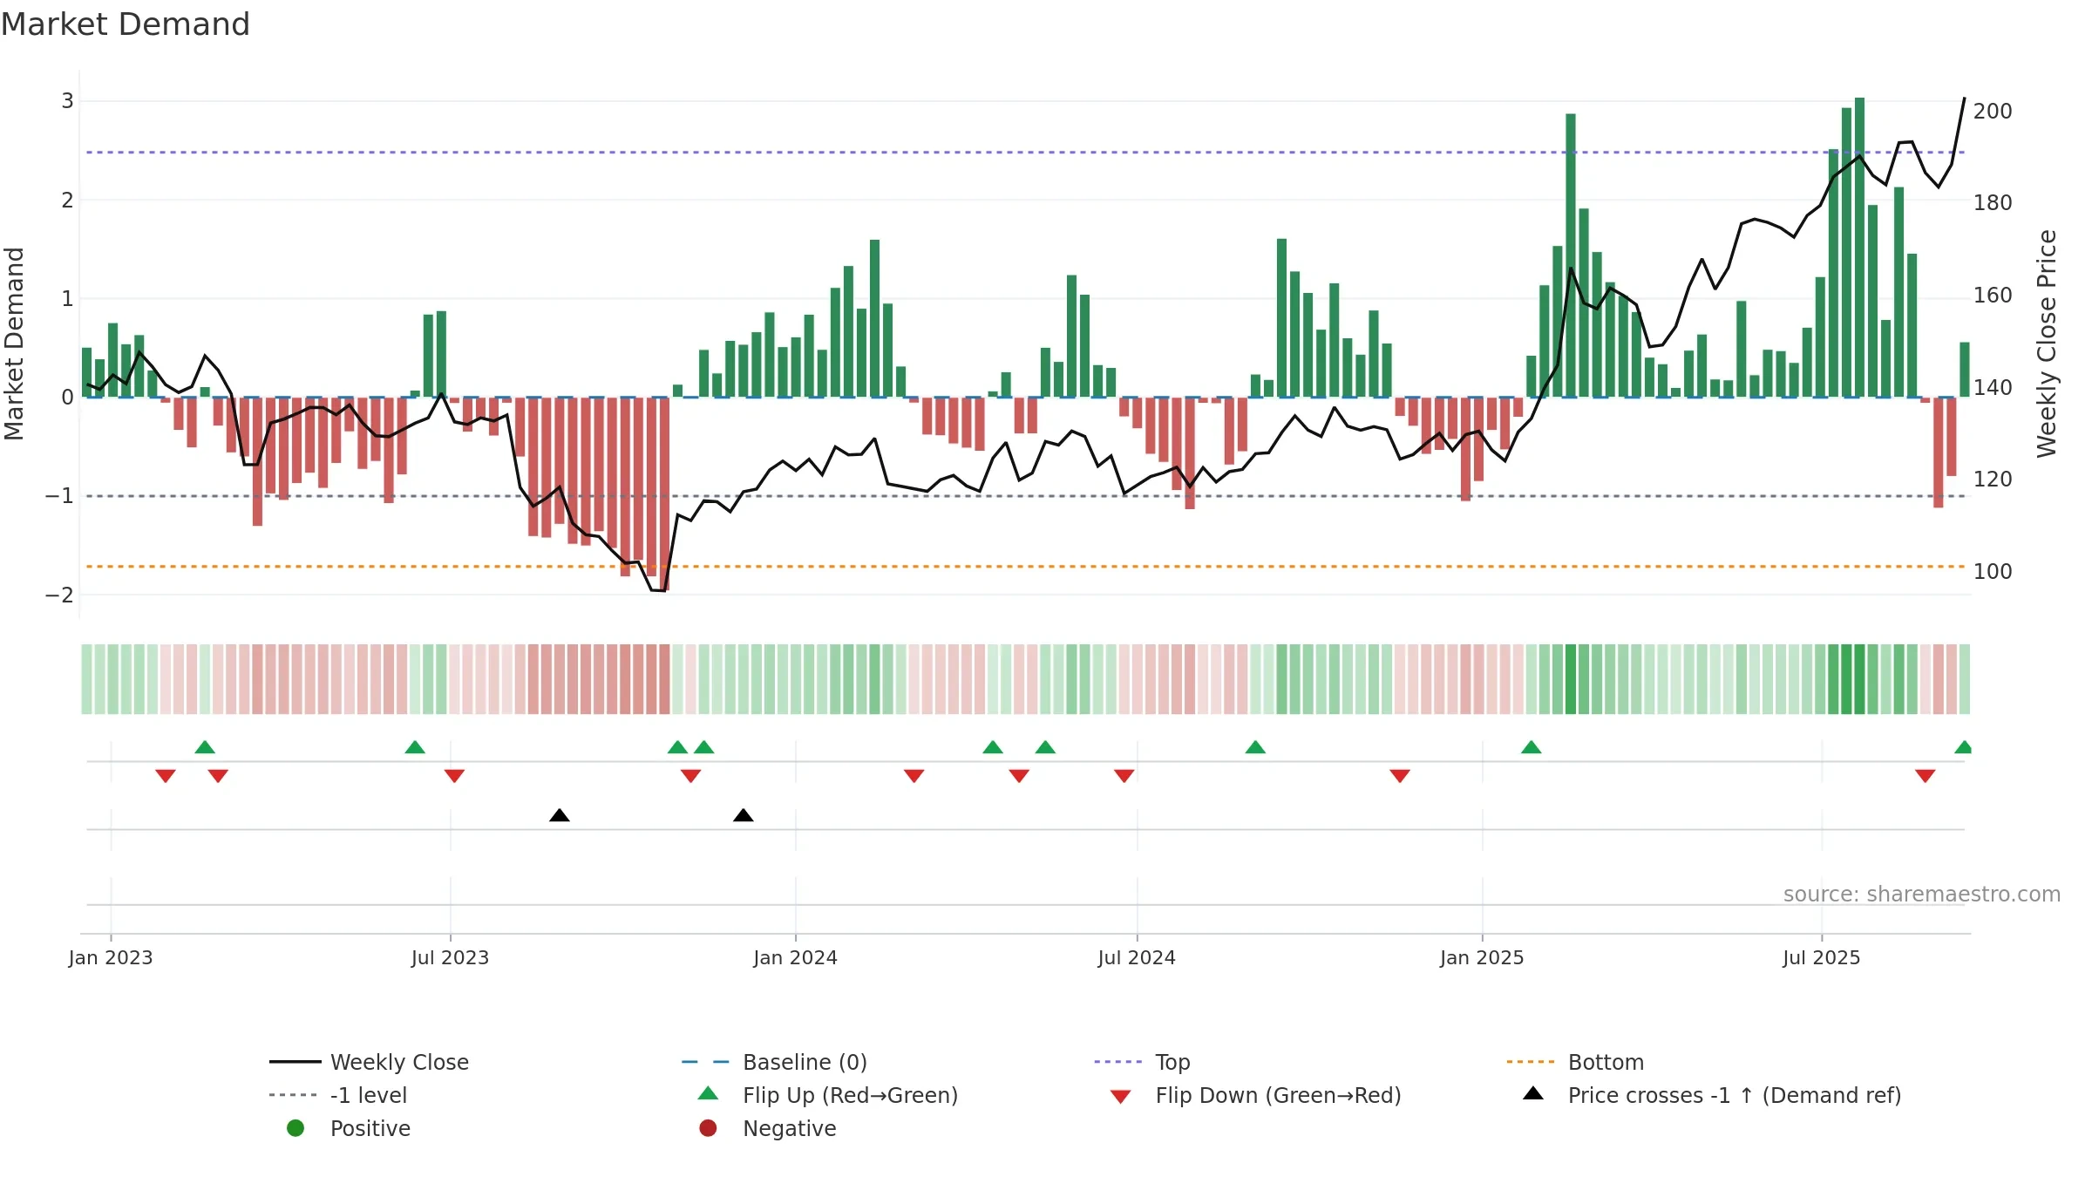This screenshot has width=2092, height=1177.
Task: Click the tall green bar in early 2025
Action: [x=1571, y=255]
